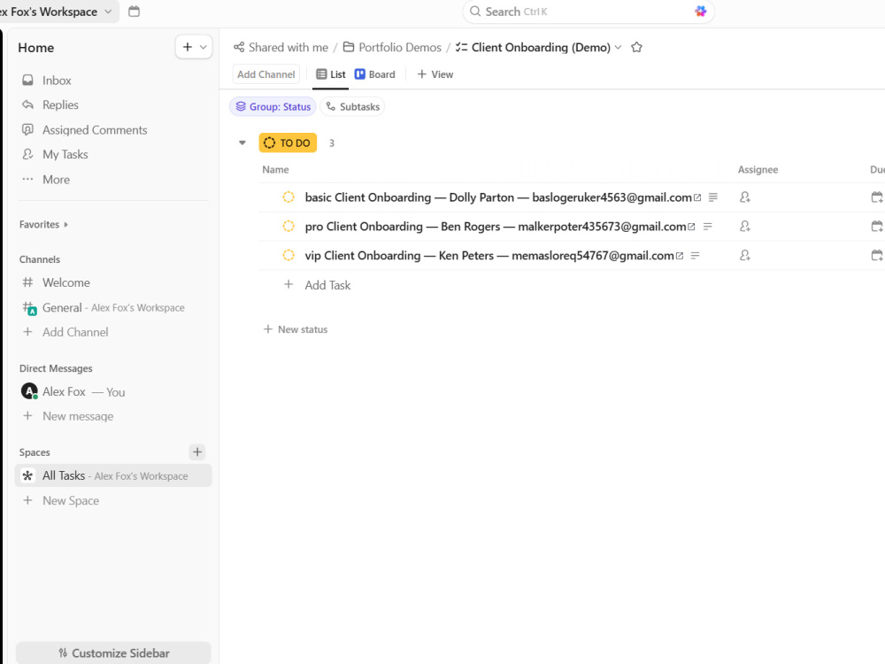Image resolution: width=885 pixels, height=664 pixels.
Task: Set due date for Ben Rogers task
Action: (877, 227)
